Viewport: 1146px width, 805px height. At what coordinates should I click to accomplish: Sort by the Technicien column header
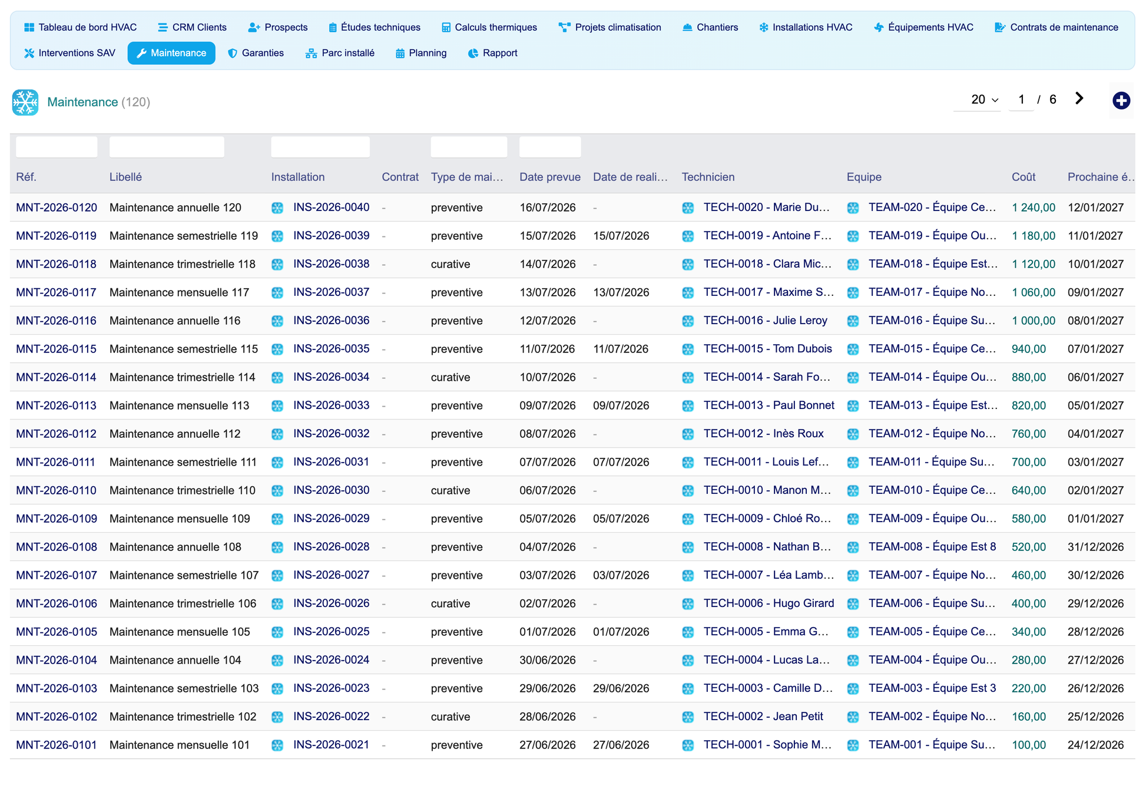[708, 177]
